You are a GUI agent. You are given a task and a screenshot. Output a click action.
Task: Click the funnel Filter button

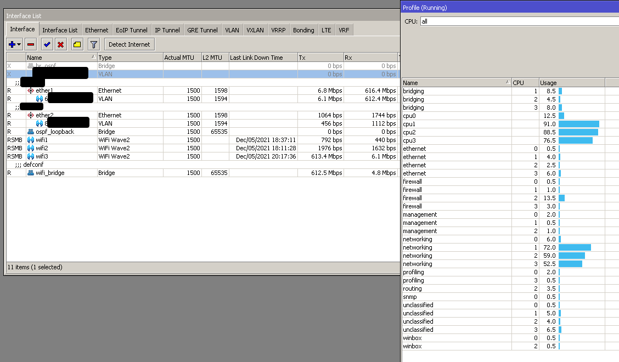(x=93, y=44)
